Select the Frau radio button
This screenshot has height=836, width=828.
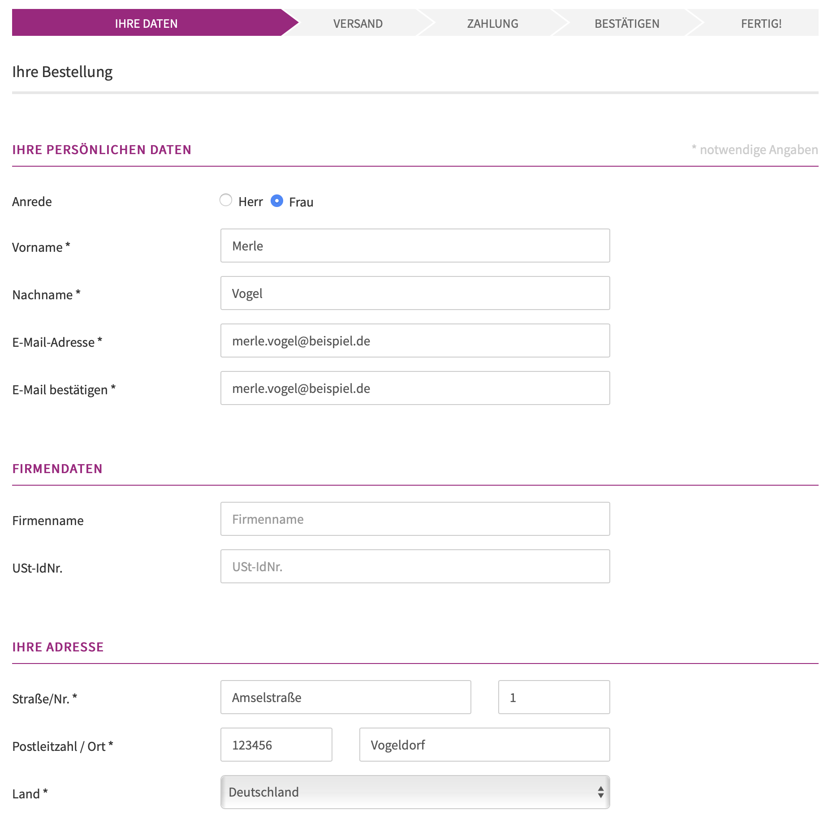(277, 201)
